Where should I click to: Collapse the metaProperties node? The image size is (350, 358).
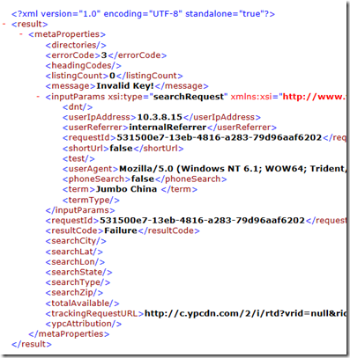[x=21, y=34]
